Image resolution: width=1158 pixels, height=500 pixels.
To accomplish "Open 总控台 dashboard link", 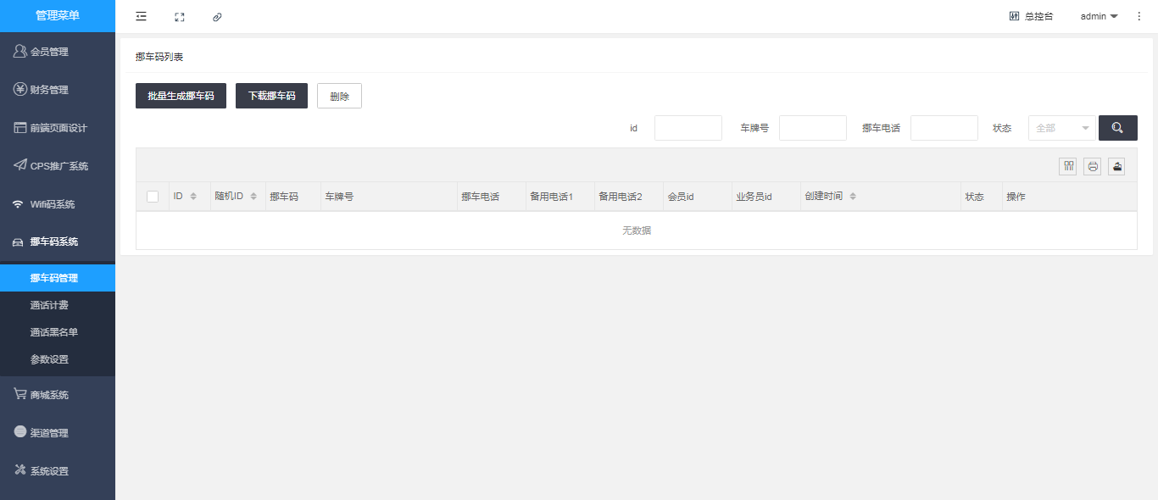I will point(1031,16).
